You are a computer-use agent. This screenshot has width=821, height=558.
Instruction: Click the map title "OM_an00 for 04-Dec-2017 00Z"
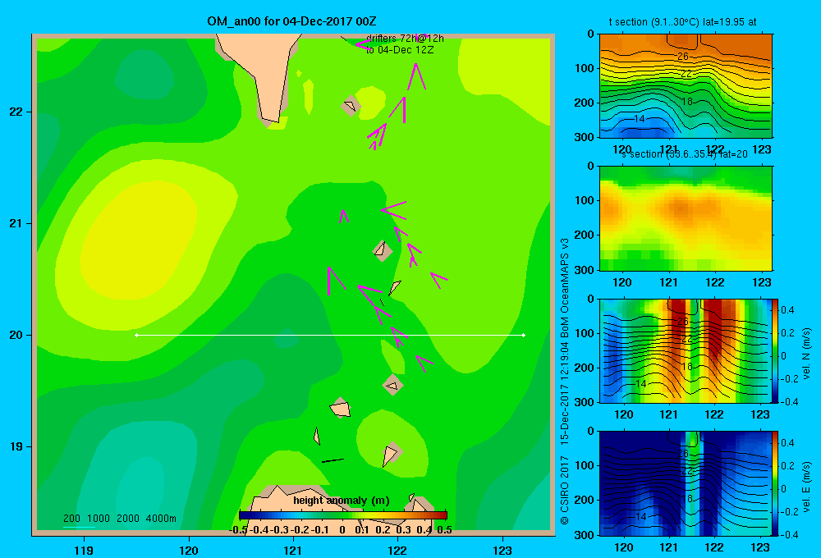point(291,21)
